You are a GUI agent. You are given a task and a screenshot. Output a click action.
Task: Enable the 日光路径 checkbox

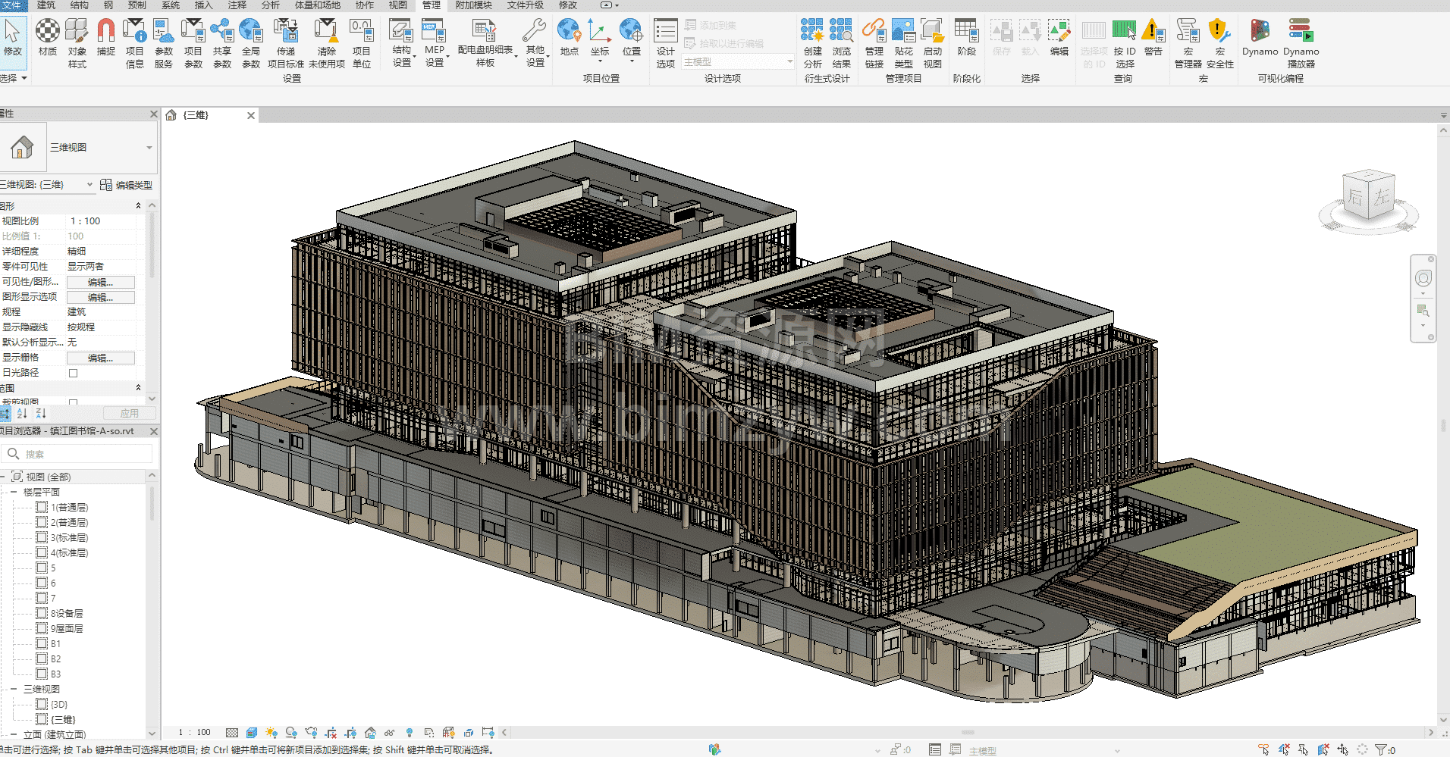tap(74, 373)
